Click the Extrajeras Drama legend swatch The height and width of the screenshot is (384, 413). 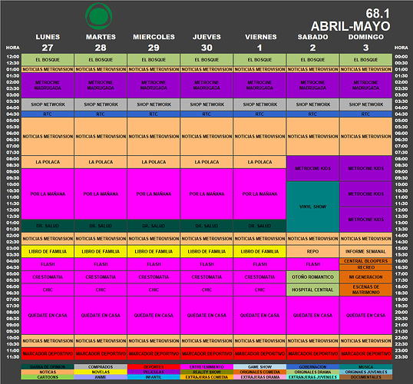(260, 377)
